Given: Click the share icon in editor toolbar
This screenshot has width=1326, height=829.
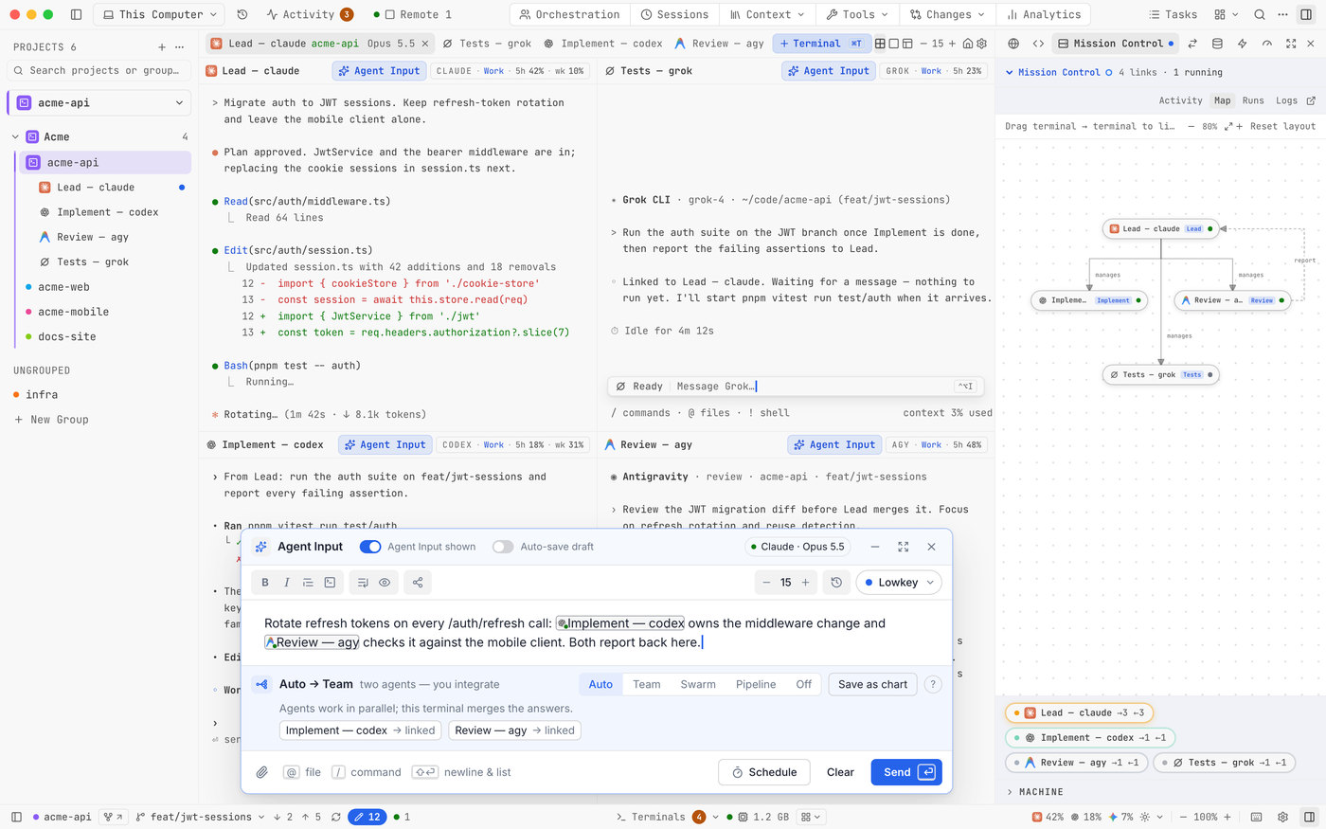Looking at the screenshot, I should pyautogui.click(x=418, y=583).
